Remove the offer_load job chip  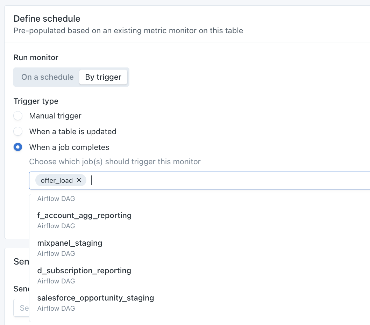(79, 180)
